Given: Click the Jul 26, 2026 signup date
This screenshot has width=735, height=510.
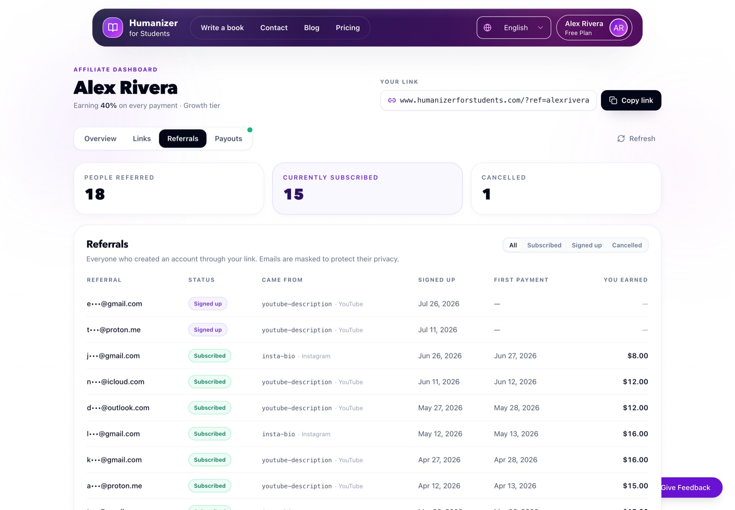Looking at the screenshot, I should [438, 304].
